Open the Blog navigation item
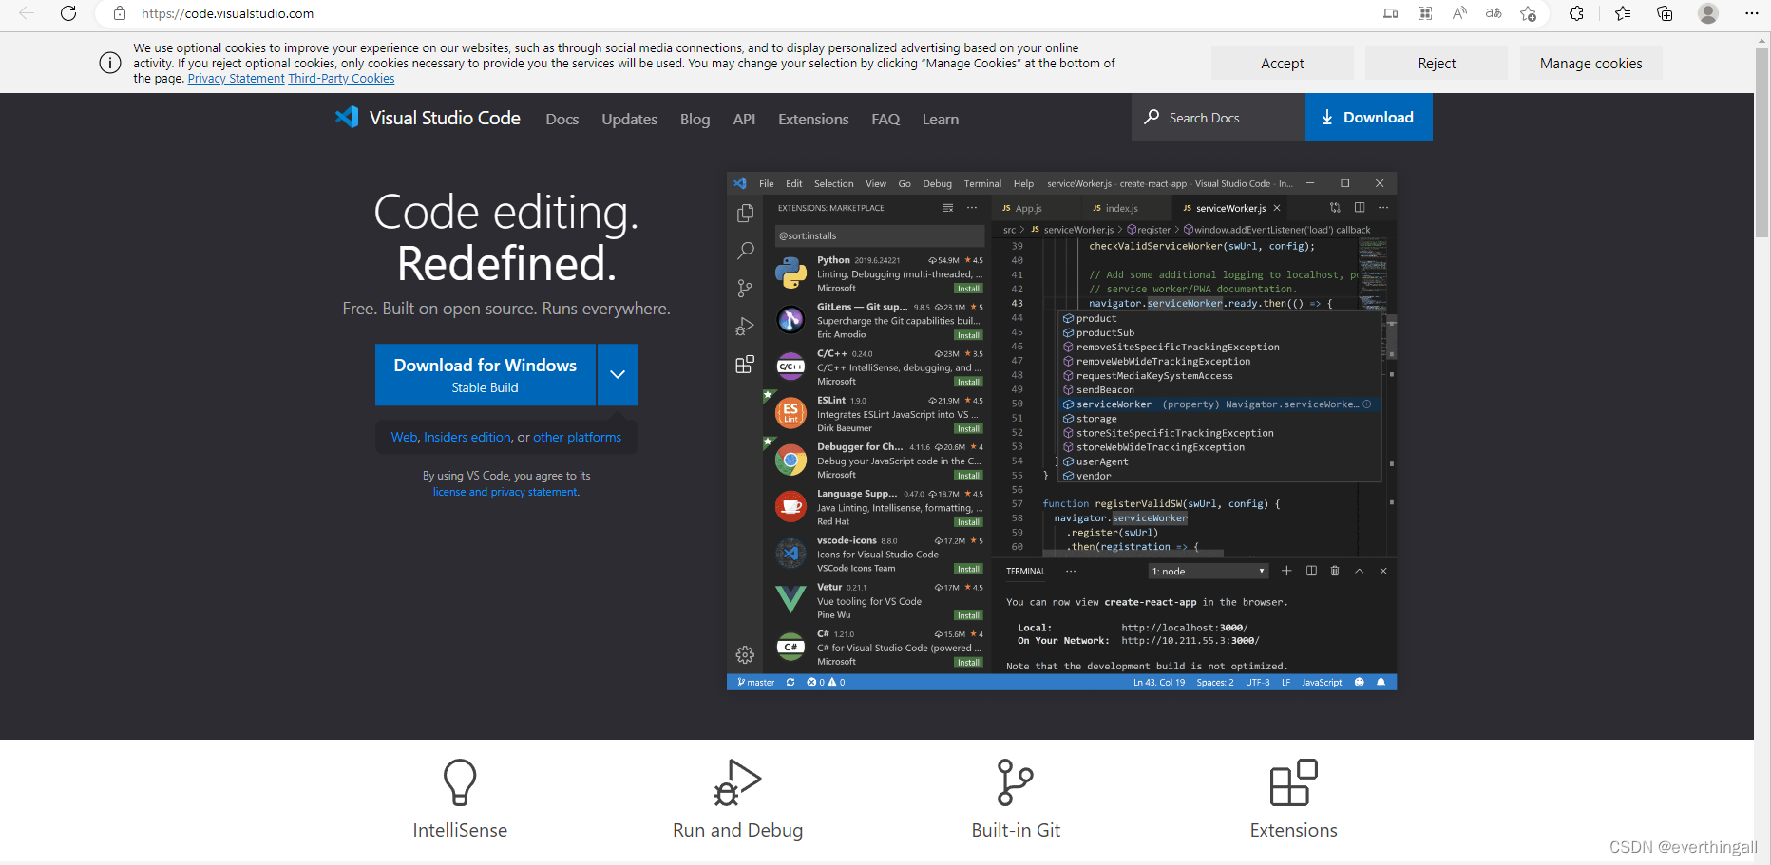The image size is (1771, 865). click(695, 119)
